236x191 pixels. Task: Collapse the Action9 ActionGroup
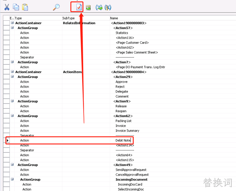click(x=12, y=101)
